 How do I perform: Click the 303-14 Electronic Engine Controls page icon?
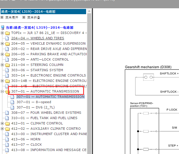(x=7, y=75)
